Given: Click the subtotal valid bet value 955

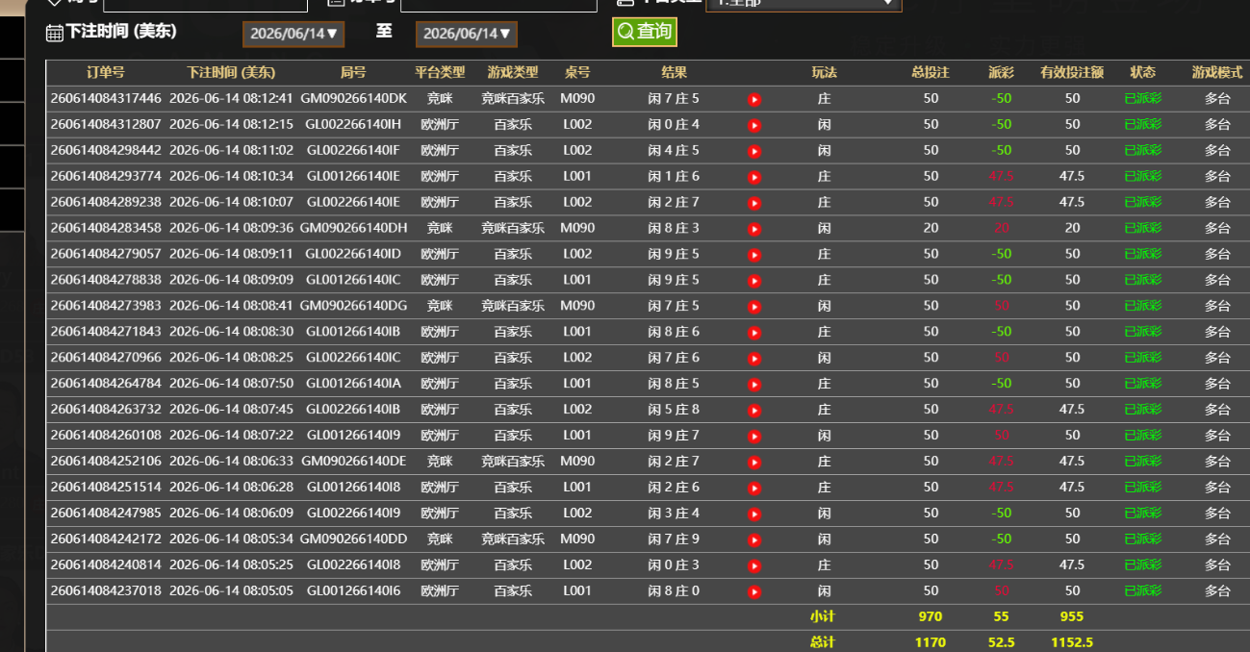Looking at the screenshot, I should point(1072,616).
